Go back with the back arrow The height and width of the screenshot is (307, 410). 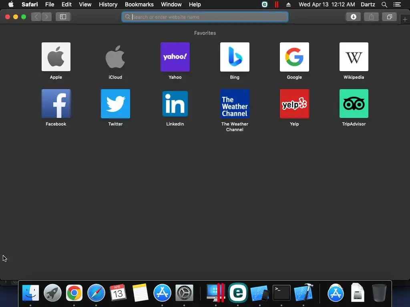pos(36,17)
